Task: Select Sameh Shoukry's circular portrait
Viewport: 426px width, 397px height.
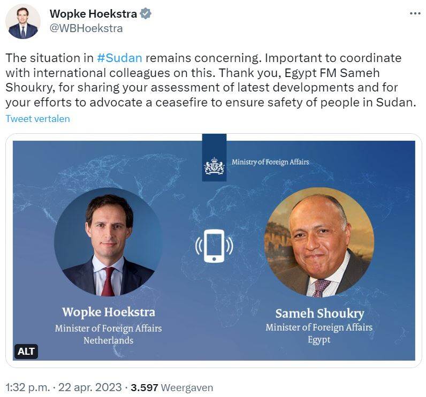Action: (x=319, y=242)
